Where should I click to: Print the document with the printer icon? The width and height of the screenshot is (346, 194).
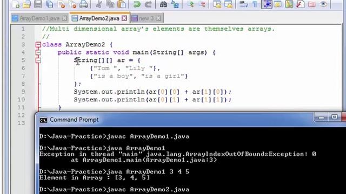tap(84, 4)
